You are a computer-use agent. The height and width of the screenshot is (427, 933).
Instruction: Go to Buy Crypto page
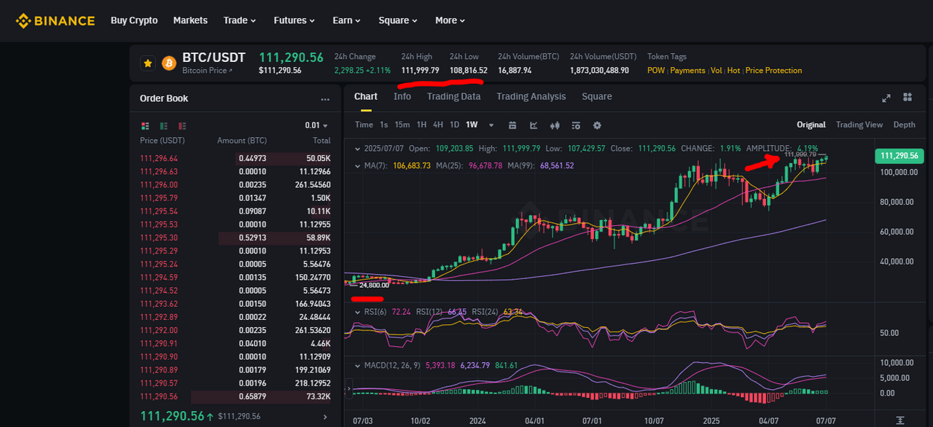pyautogui.click(x=134, y=20)
